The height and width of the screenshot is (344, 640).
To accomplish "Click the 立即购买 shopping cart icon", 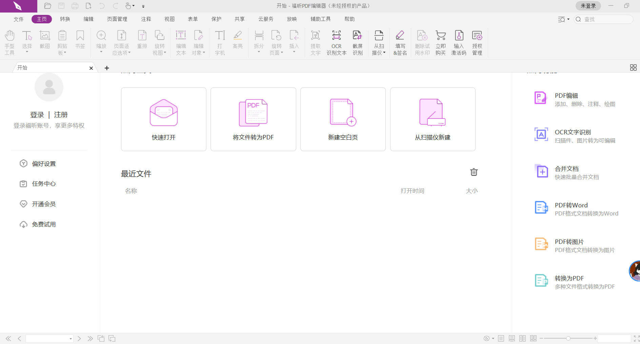I will [441, 43].
